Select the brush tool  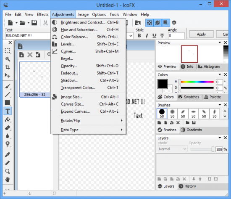[8, 87]
